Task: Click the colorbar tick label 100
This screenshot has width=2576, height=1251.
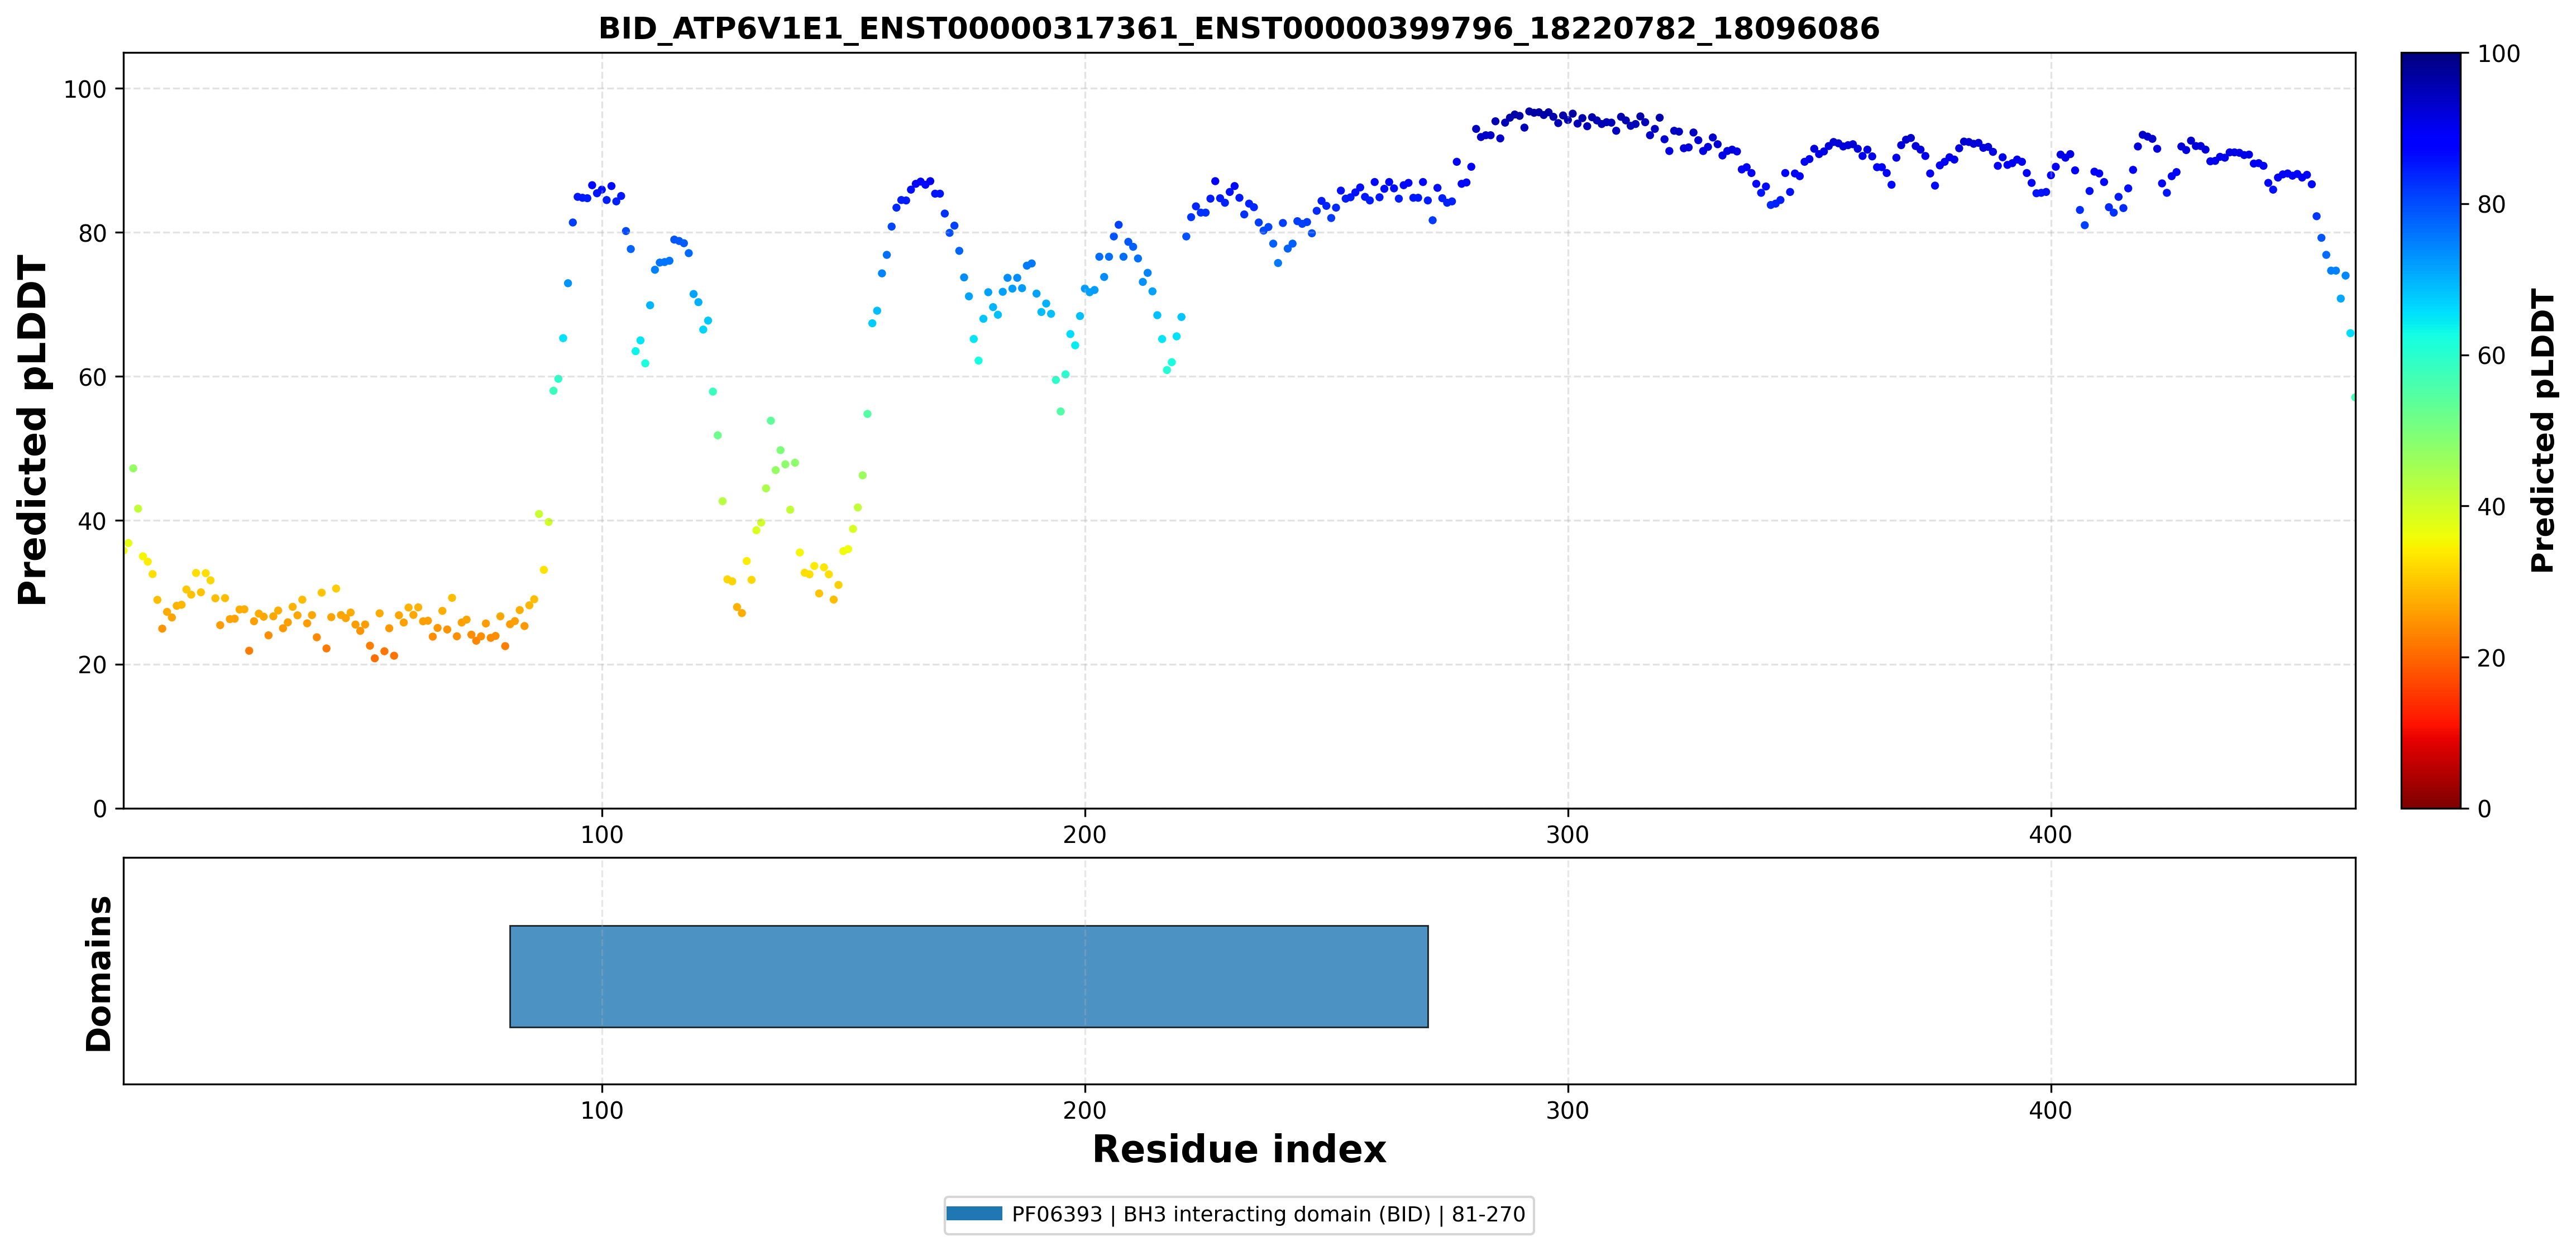Action: pos(2498,54)
